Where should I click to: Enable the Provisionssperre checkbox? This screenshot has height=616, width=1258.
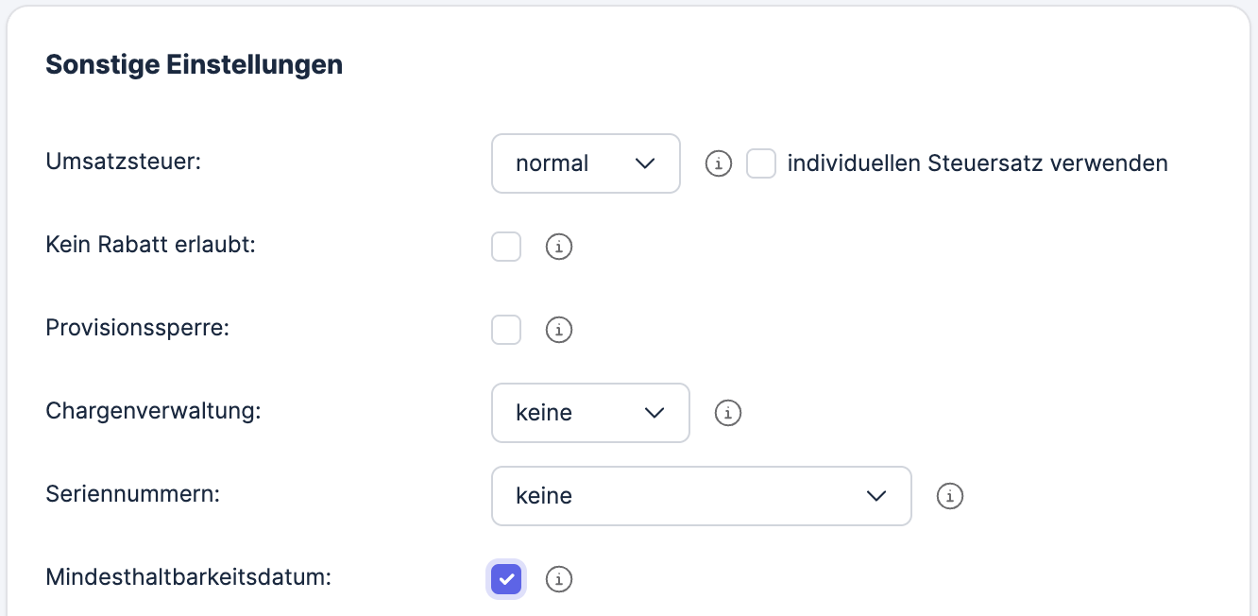(x=506, y=331)
